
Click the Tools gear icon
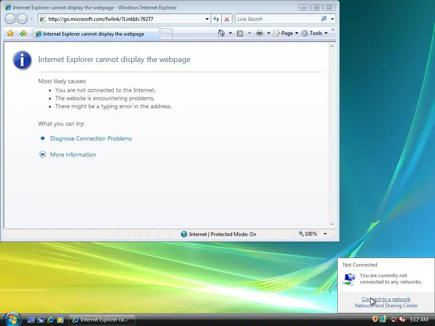[x=305, y=33]
